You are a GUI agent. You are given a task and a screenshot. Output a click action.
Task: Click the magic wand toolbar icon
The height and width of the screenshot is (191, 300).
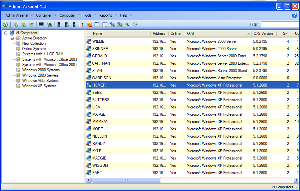tap(127, 25)
